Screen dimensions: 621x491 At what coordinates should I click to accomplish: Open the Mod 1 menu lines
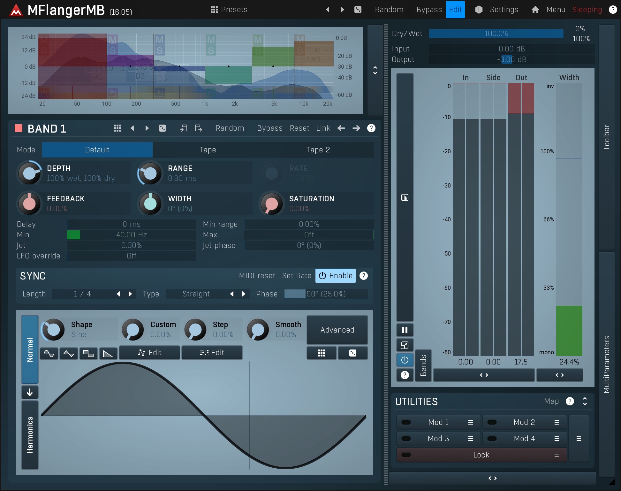[471, 422]
